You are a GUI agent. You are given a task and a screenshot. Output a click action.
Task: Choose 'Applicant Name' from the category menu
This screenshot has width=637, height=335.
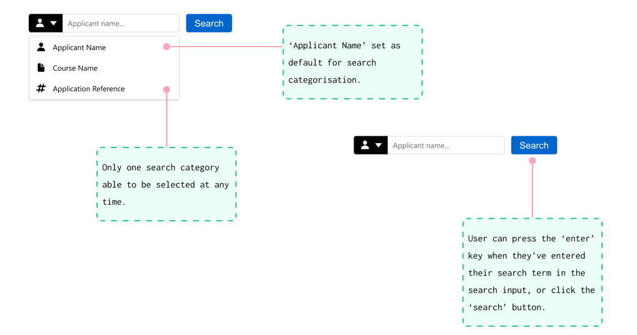104,47
